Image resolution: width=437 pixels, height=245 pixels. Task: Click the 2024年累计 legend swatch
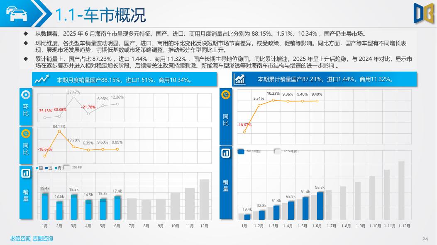278,151
